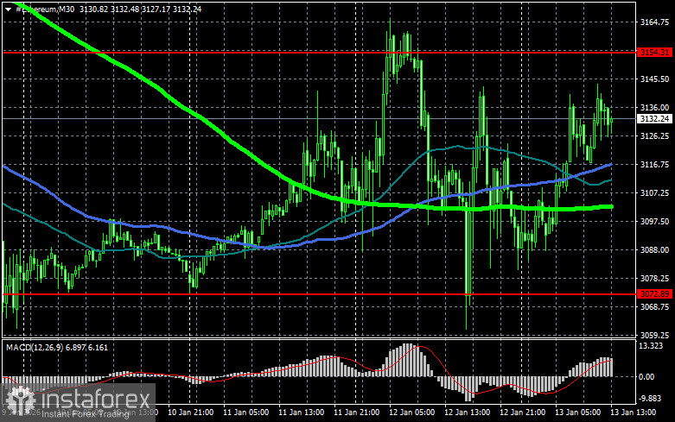Click the current price label 3132.24

point(654,118)
